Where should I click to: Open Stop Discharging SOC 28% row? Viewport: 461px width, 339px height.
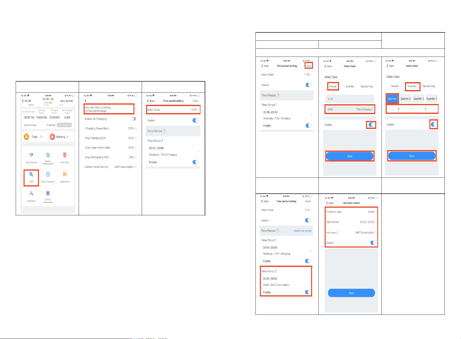(111, 157)
